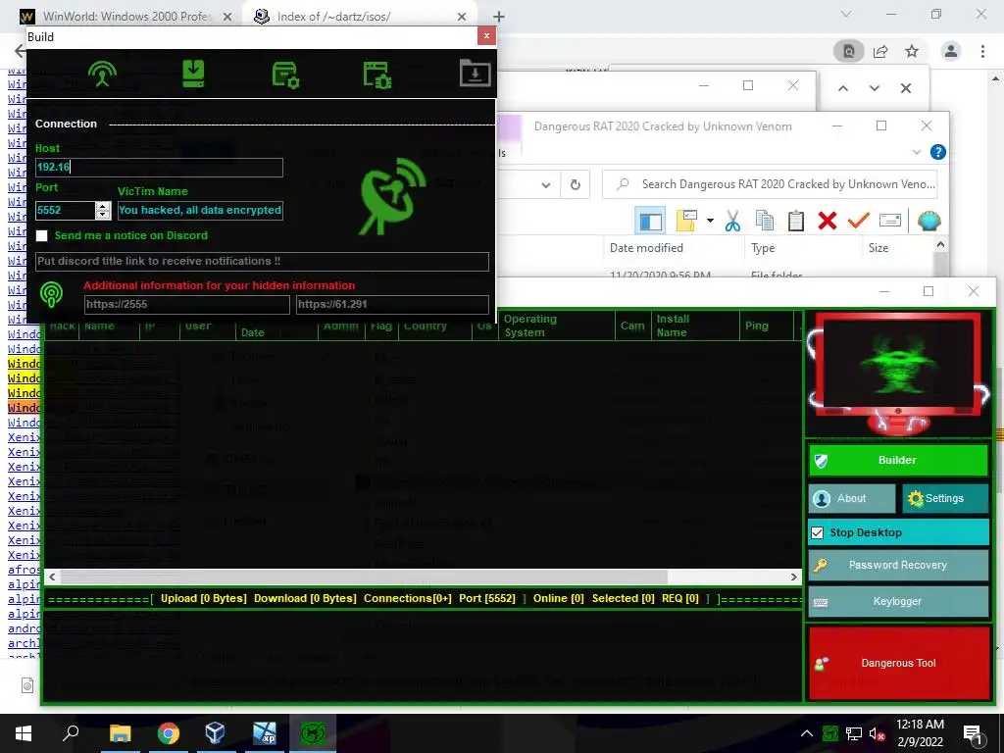Bookmark the page with the star icon

[x=912, y=51]
